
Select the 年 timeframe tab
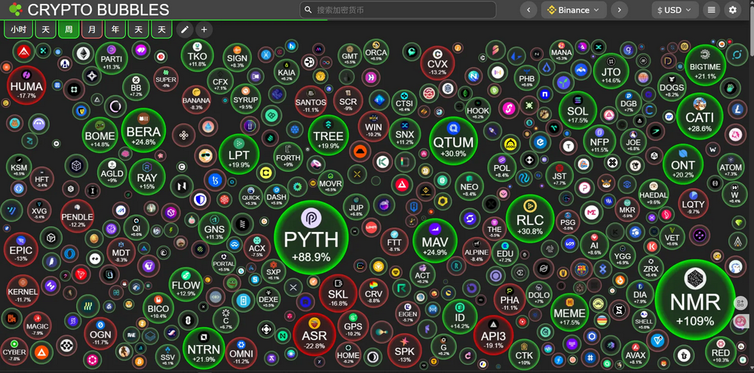(115, 29)
